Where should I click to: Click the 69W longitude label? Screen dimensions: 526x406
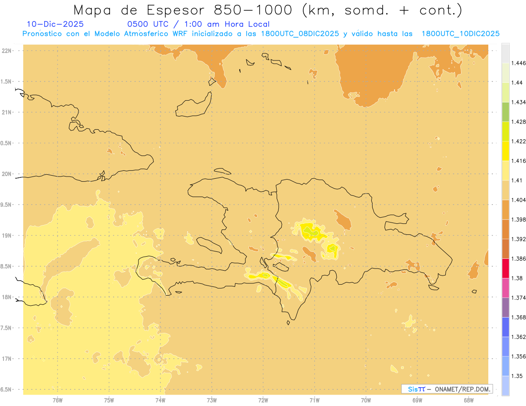coord(417,400)
